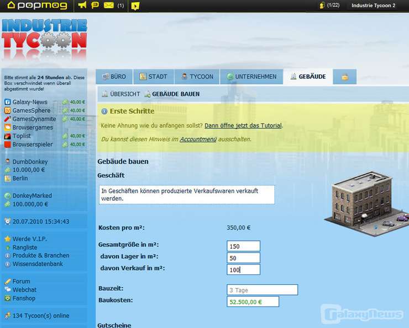Click the DonkeyMarked globe icon
The width and height of the screenshot is (409, 328).
point(8,196)
